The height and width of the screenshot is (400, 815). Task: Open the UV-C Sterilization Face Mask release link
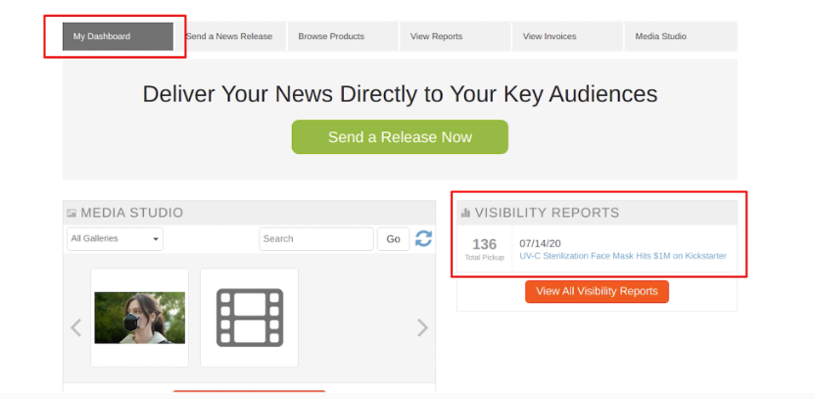point(623,256)
